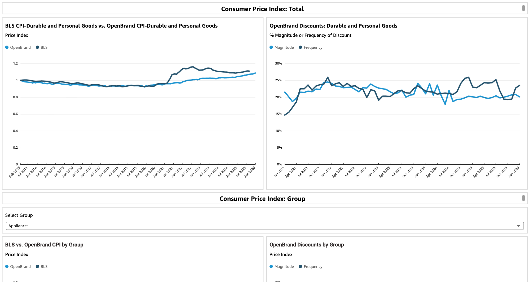Click the BLS vs. OpenBrand CPI by Group title

click(44, 245)
